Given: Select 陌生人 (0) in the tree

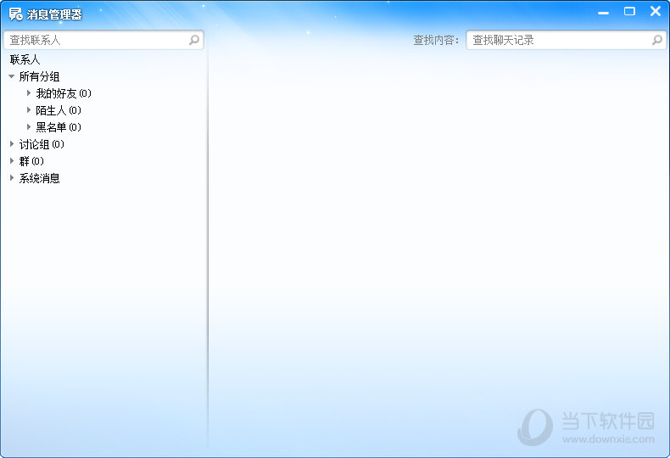Looking at the screenshot, I should click(59, 110).
